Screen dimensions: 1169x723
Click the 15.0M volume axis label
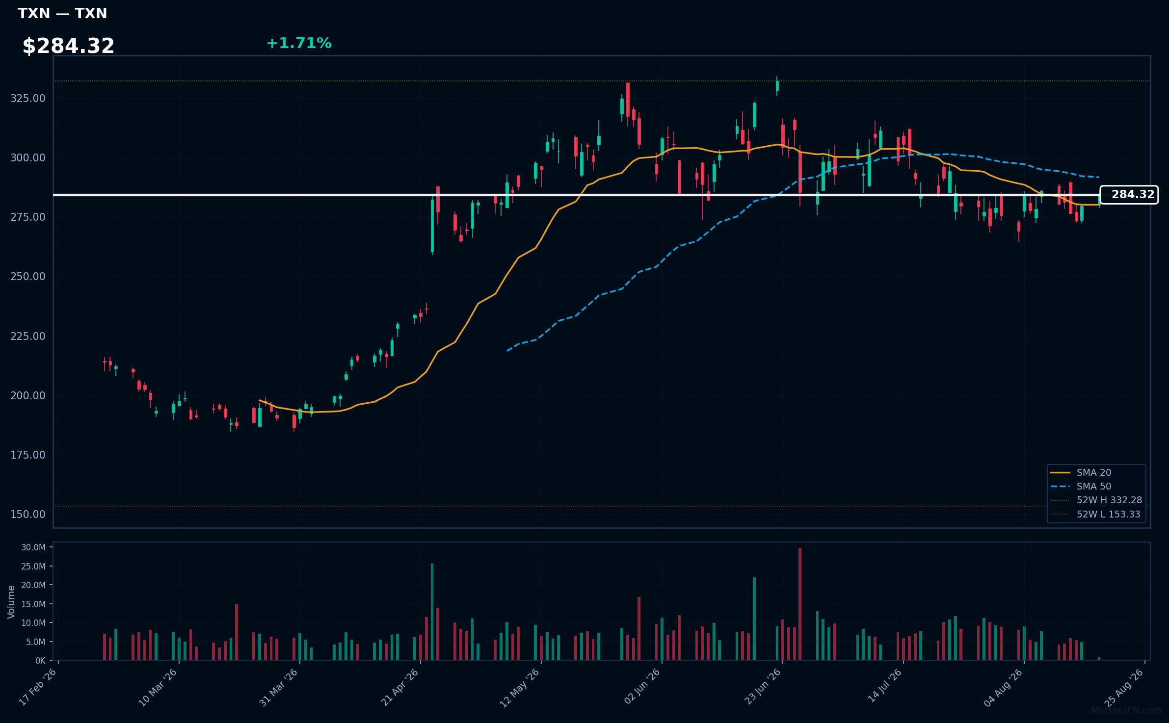(33, 604)
